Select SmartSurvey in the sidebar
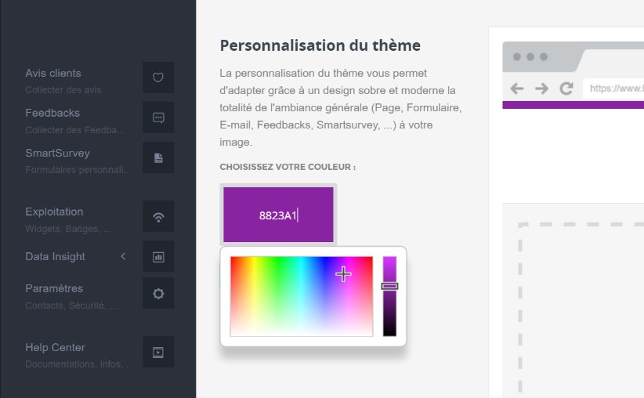Screen dimensions: 644x398 [57, 153]
